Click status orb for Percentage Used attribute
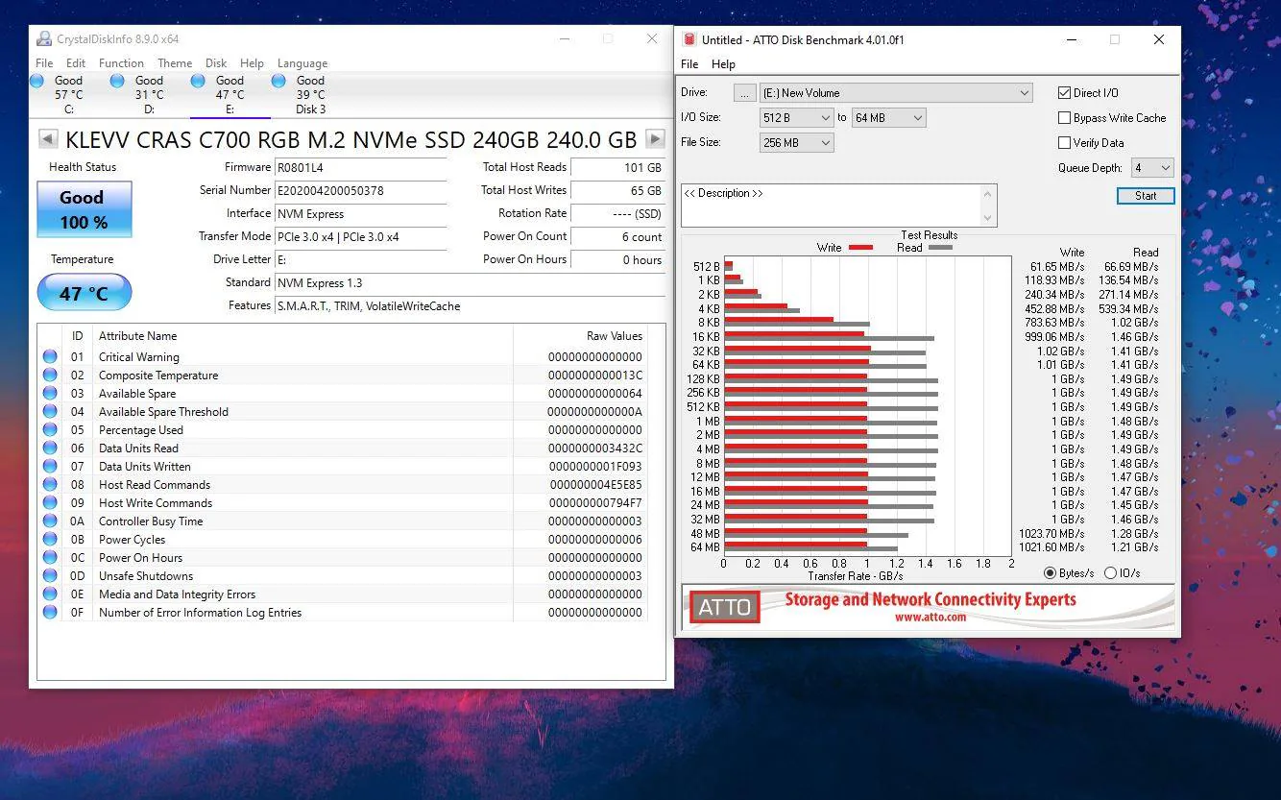The image size is (1281, 800). coord(50,430)
